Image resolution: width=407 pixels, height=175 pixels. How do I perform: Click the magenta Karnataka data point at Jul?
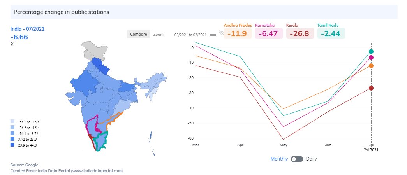click(x=371, y=58)
